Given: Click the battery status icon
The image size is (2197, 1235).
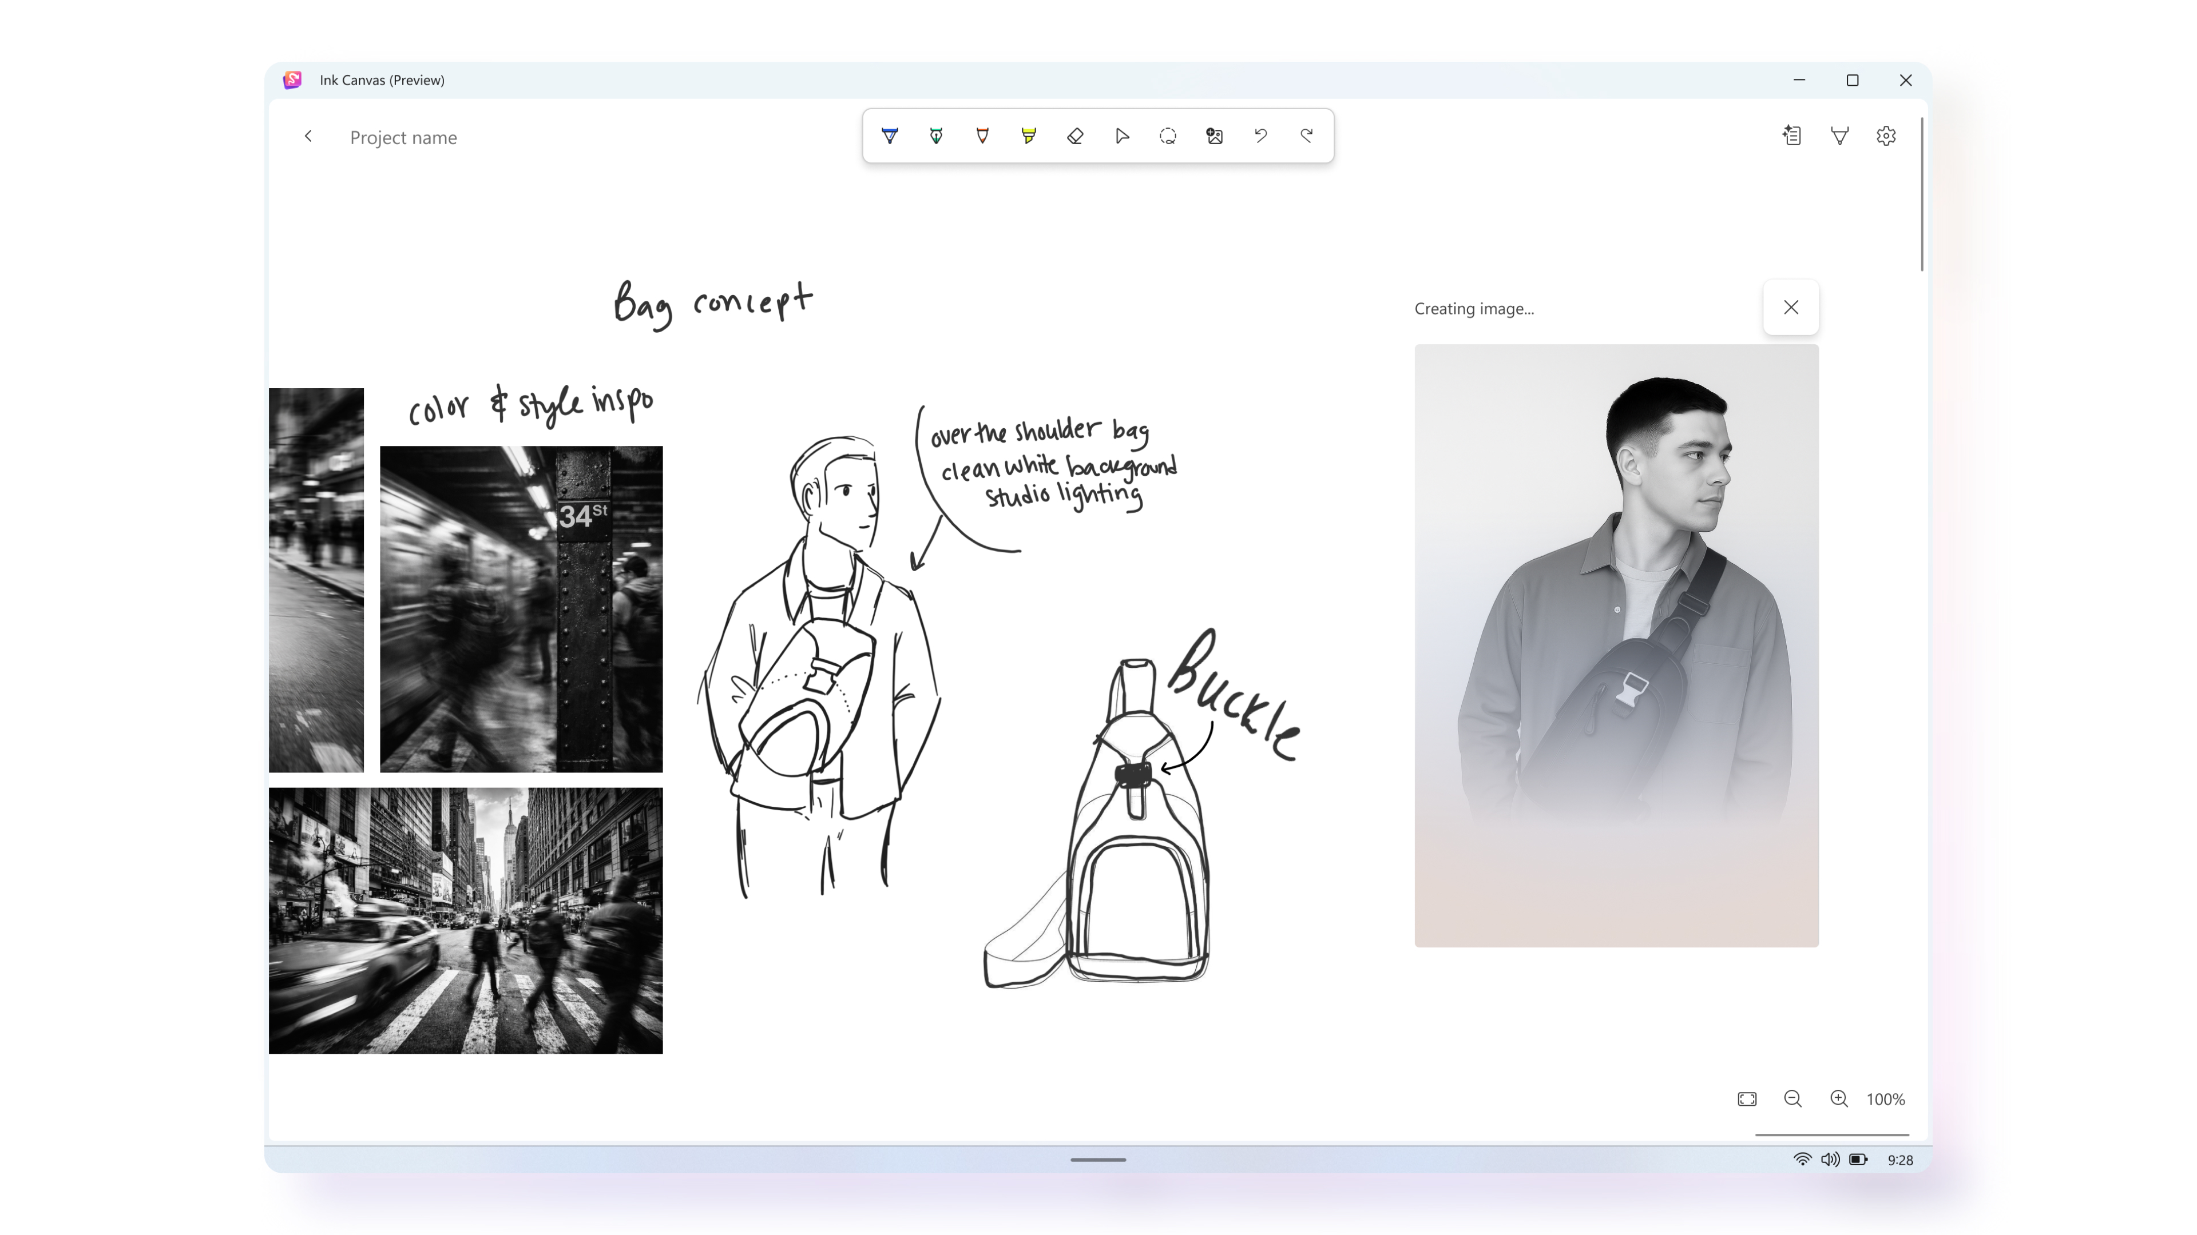Looking at the screenshot, I should click(x=1858, y=1159).
